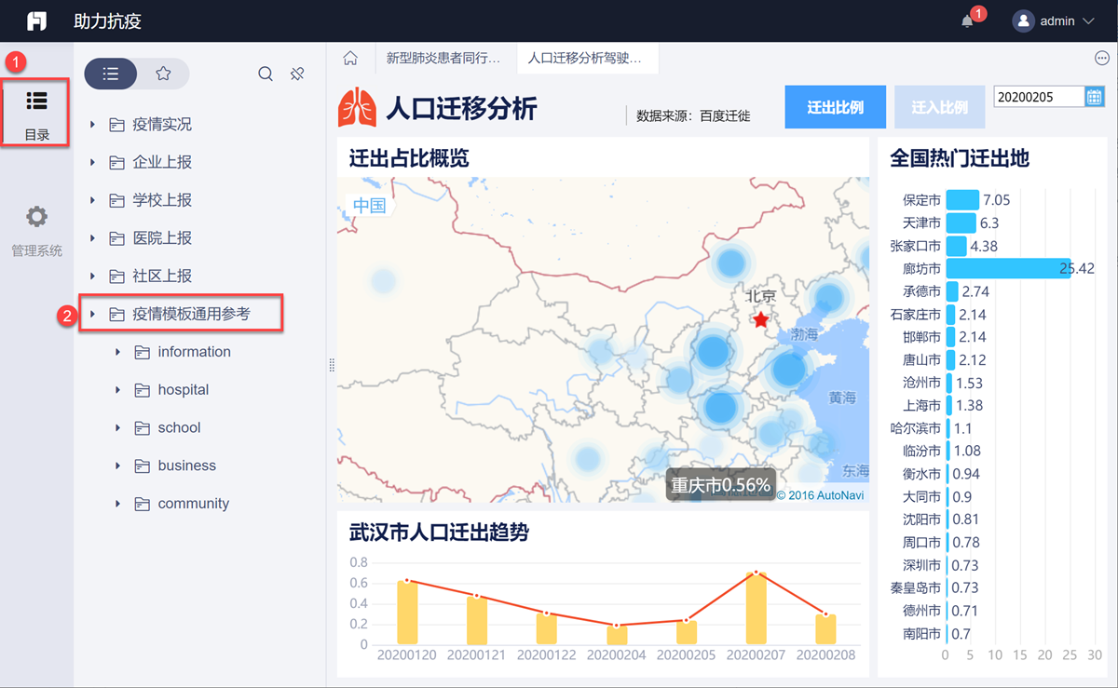Screen dimensions: 1118x688
Task: Switch to list view toggle
Action: 111,74
